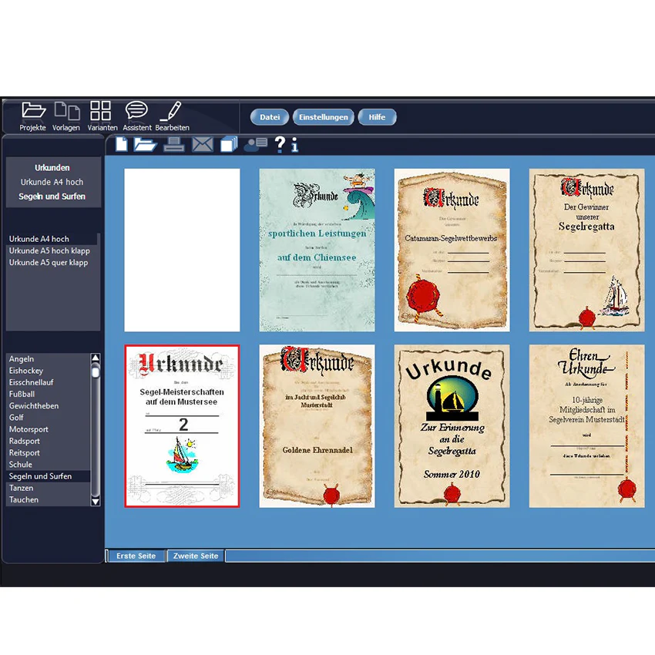
Task: Open the Einstellungen menu
Action: tap(324, 117)
